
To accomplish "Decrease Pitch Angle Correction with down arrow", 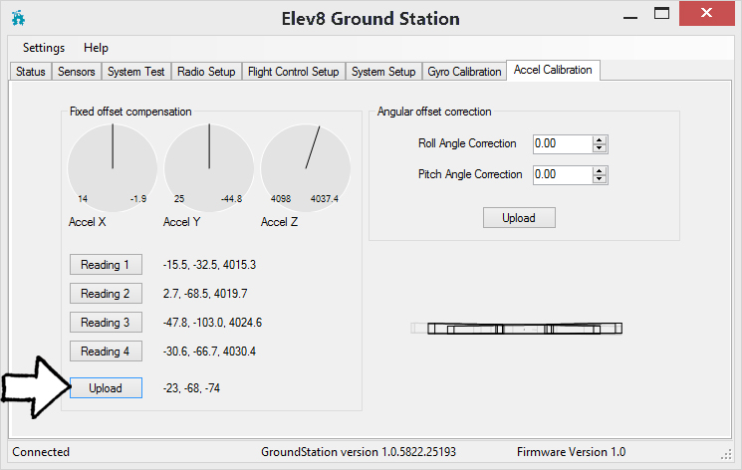I will 599,179.
